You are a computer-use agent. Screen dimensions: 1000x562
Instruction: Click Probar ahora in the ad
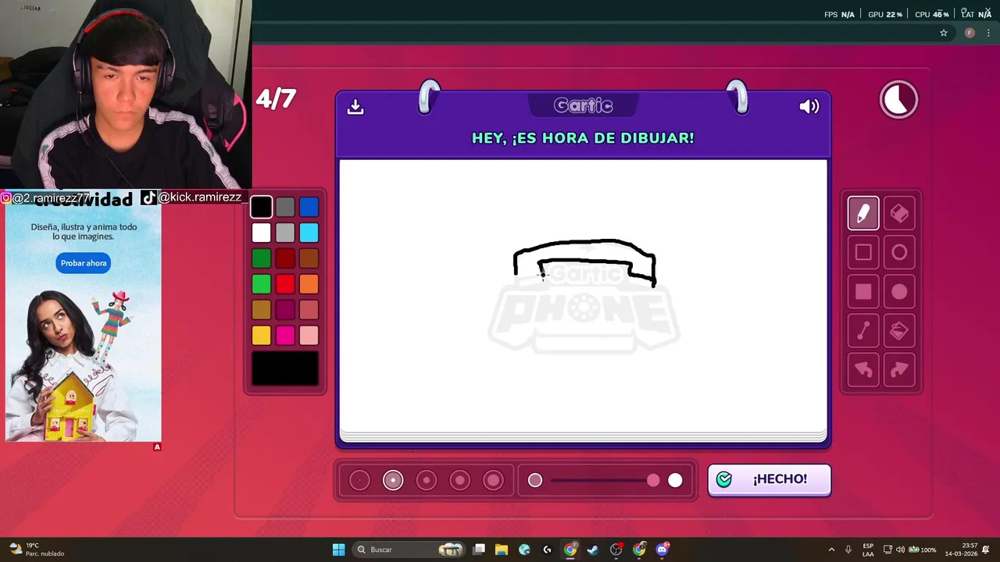84,263
